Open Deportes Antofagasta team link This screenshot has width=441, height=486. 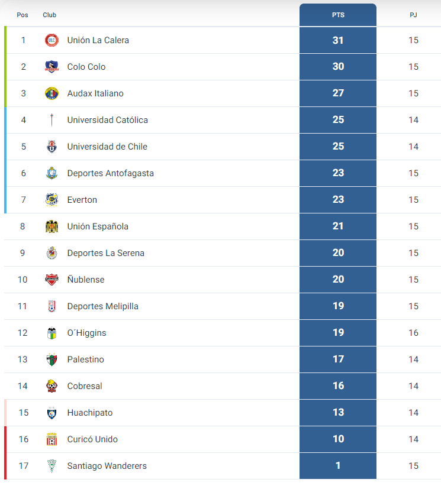[x=111, y=173]
